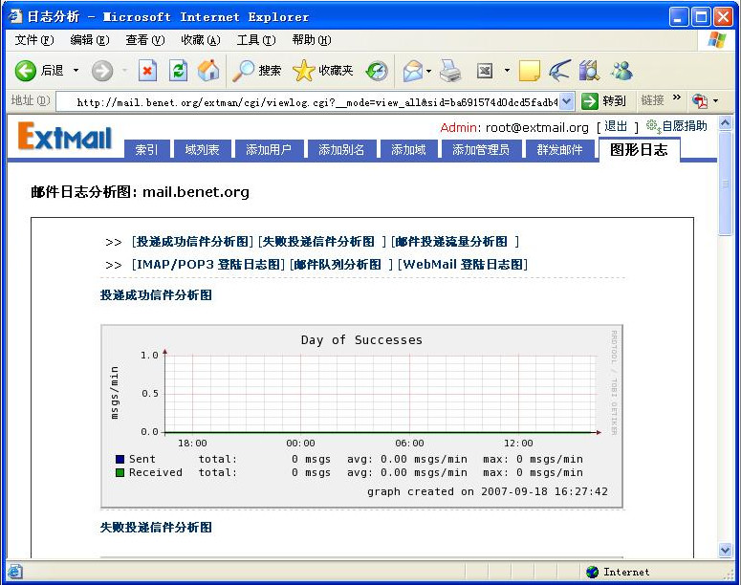Open the 失败投递信件分析图 link
This screenshot has height=585, width=741.
click(318, 242)
